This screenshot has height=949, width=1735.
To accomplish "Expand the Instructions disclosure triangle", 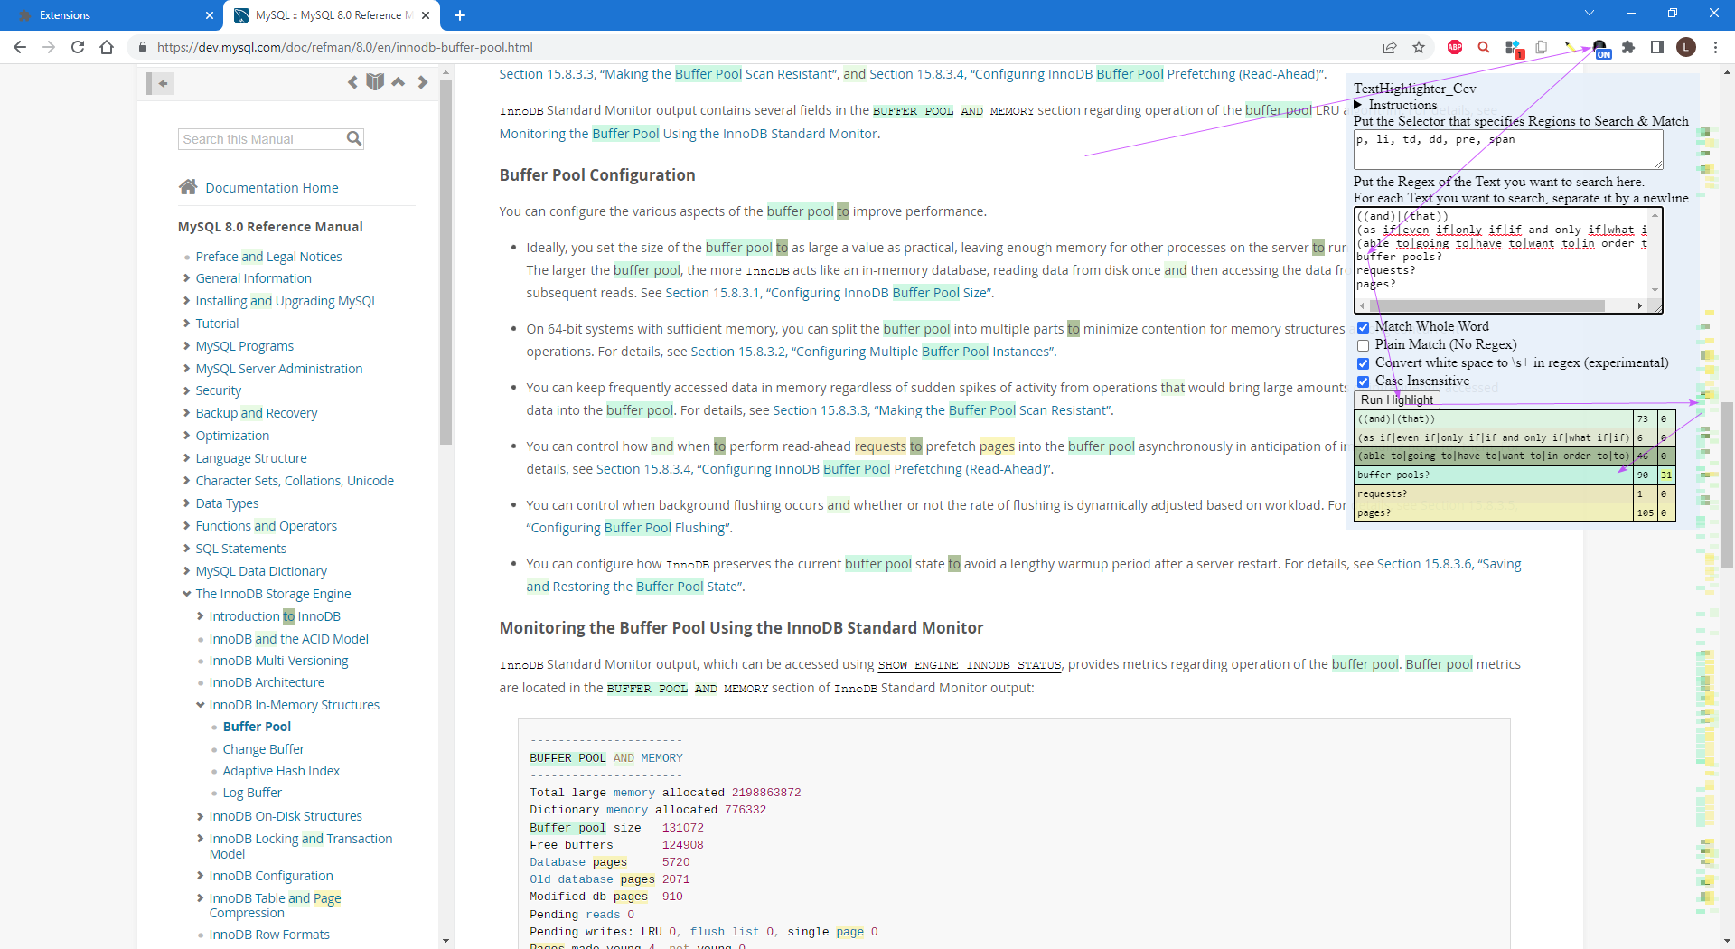I will (1358, 105).
